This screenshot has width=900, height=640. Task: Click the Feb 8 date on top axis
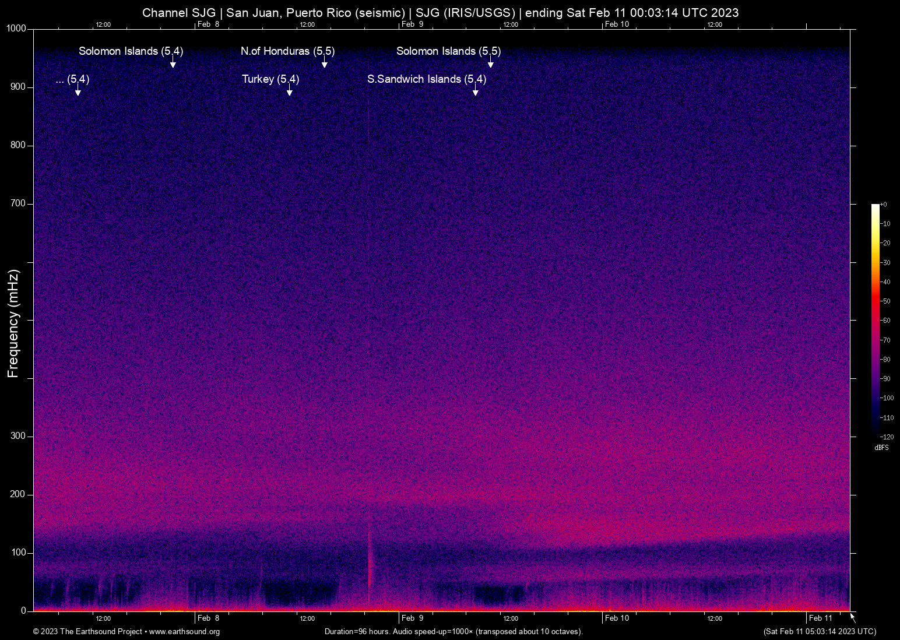click(208, 24)
